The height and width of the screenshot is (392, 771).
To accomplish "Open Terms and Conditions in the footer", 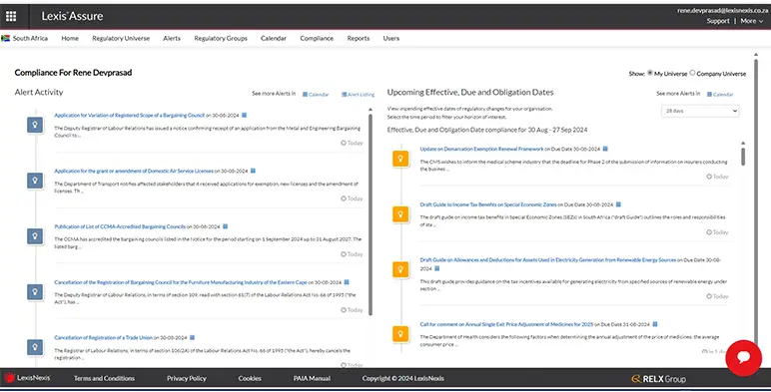I will click(104, 378).
